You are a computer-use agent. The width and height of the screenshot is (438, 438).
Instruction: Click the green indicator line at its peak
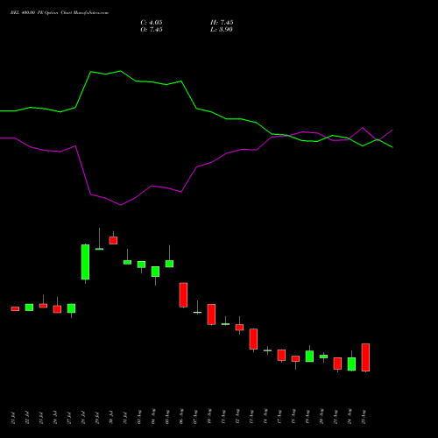(120, 71)
